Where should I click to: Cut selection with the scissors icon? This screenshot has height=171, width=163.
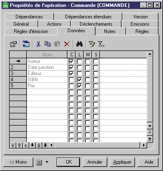tap(38, 44)
